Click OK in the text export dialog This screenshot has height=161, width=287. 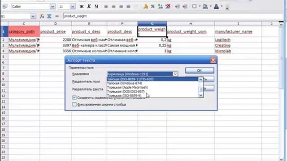tap(200, 71)
